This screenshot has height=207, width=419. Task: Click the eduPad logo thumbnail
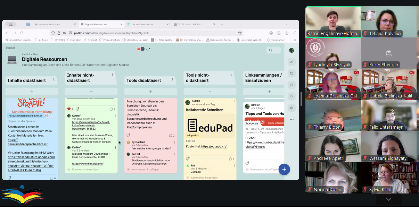209,126
